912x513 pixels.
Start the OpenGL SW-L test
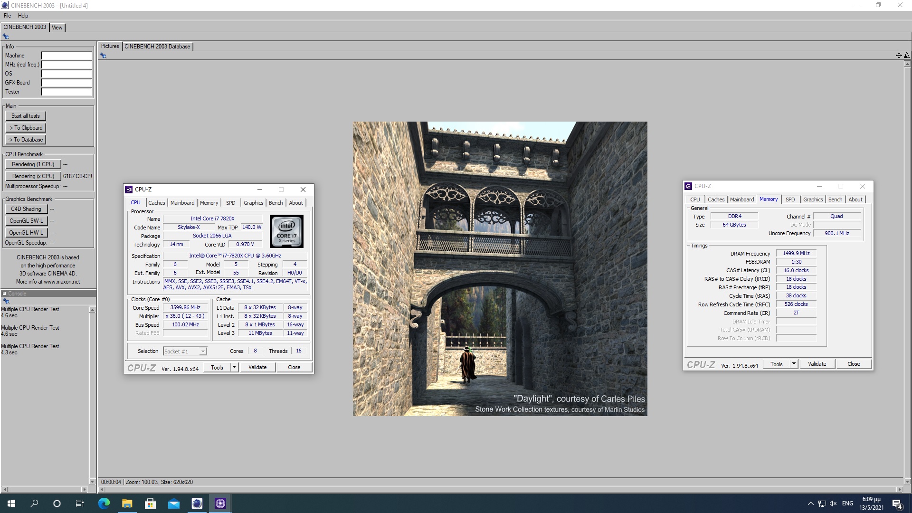[x=26, y=221]
